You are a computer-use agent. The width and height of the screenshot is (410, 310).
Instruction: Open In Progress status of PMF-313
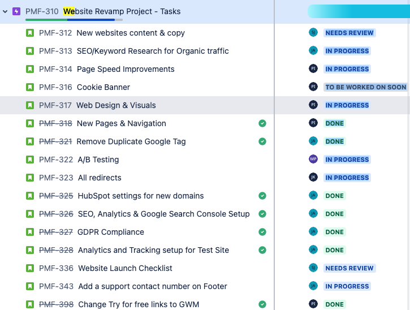tap(347, 51)
